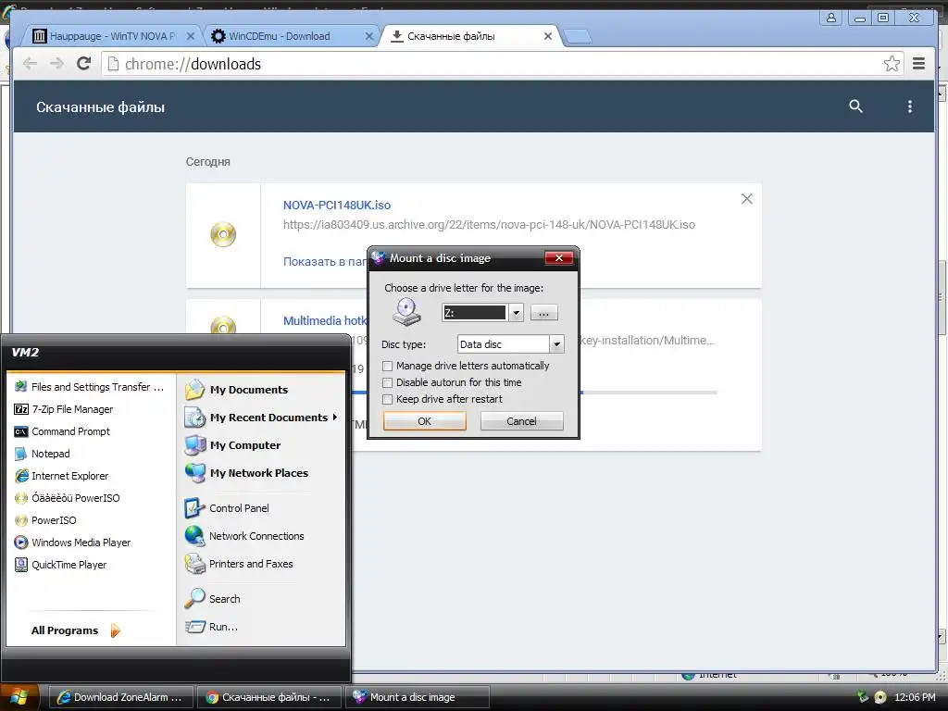This screenshot has width=948, height=711.
Task: Open the Disc type dropdown
Action: (556, 344)
